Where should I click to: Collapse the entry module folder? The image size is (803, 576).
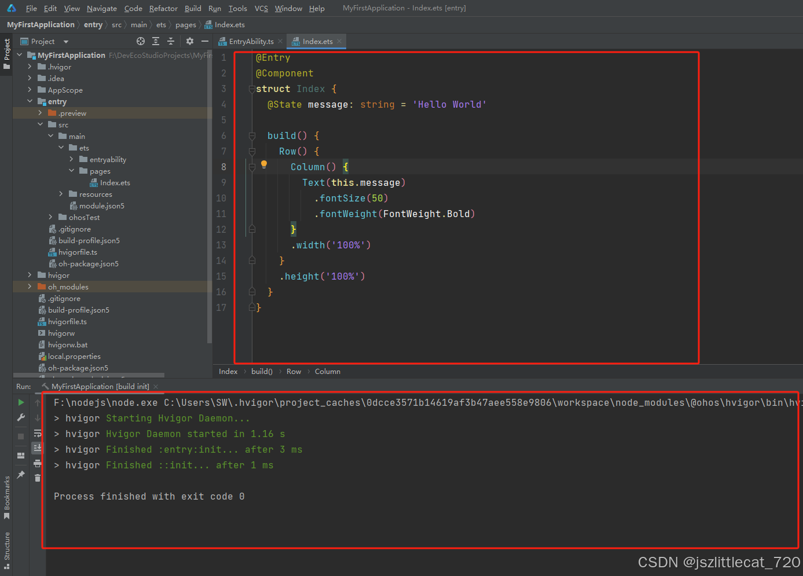(x=30, y=101)
